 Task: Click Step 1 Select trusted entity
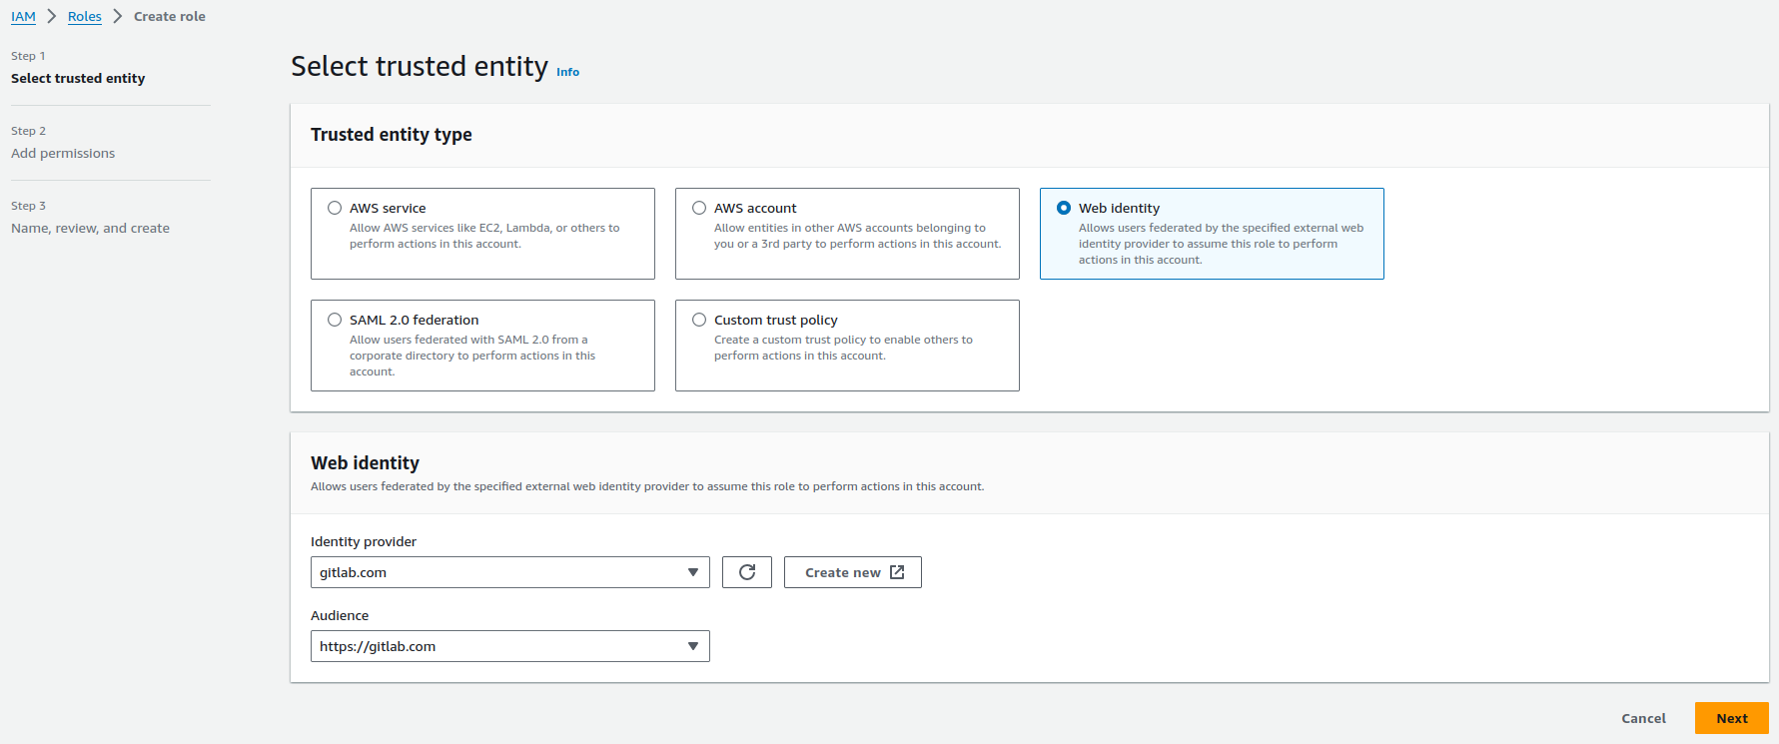tap(78, 78)
